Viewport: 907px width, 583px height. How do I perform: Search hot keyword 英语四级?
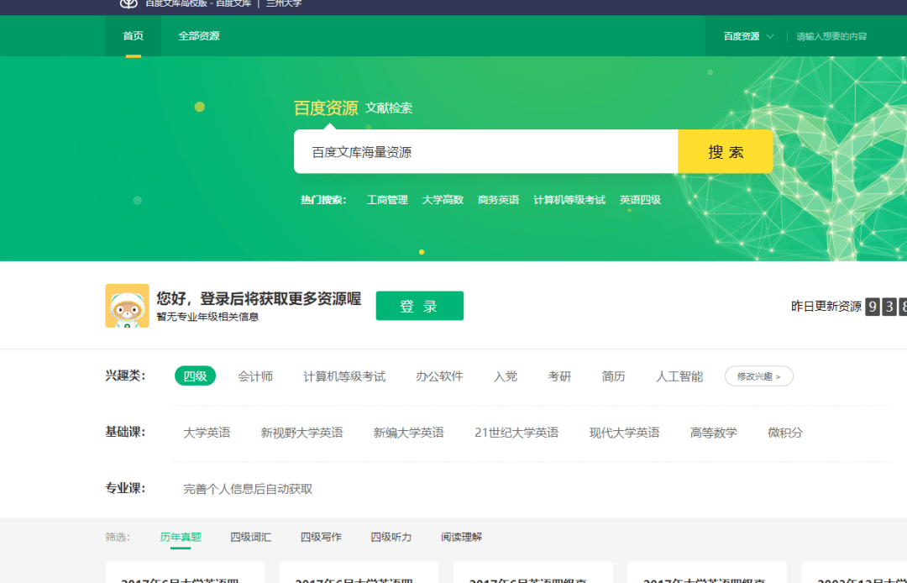pos(640,200)
